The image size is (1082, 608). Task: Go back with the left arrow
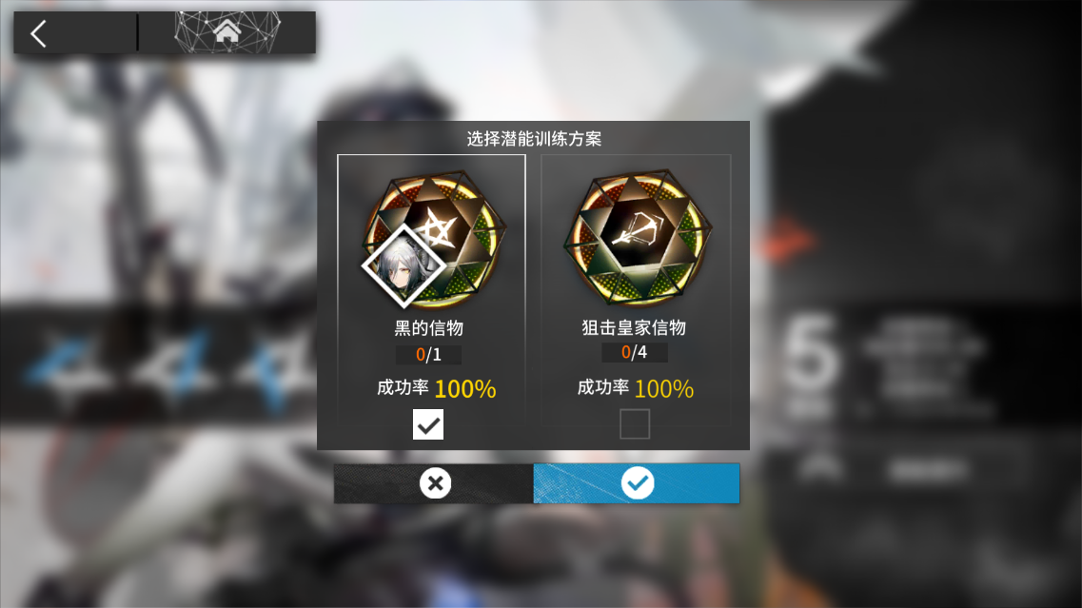[x=39, y=33]
